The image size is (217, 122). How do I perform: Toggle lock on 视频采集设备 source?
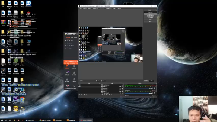[122, 85]
